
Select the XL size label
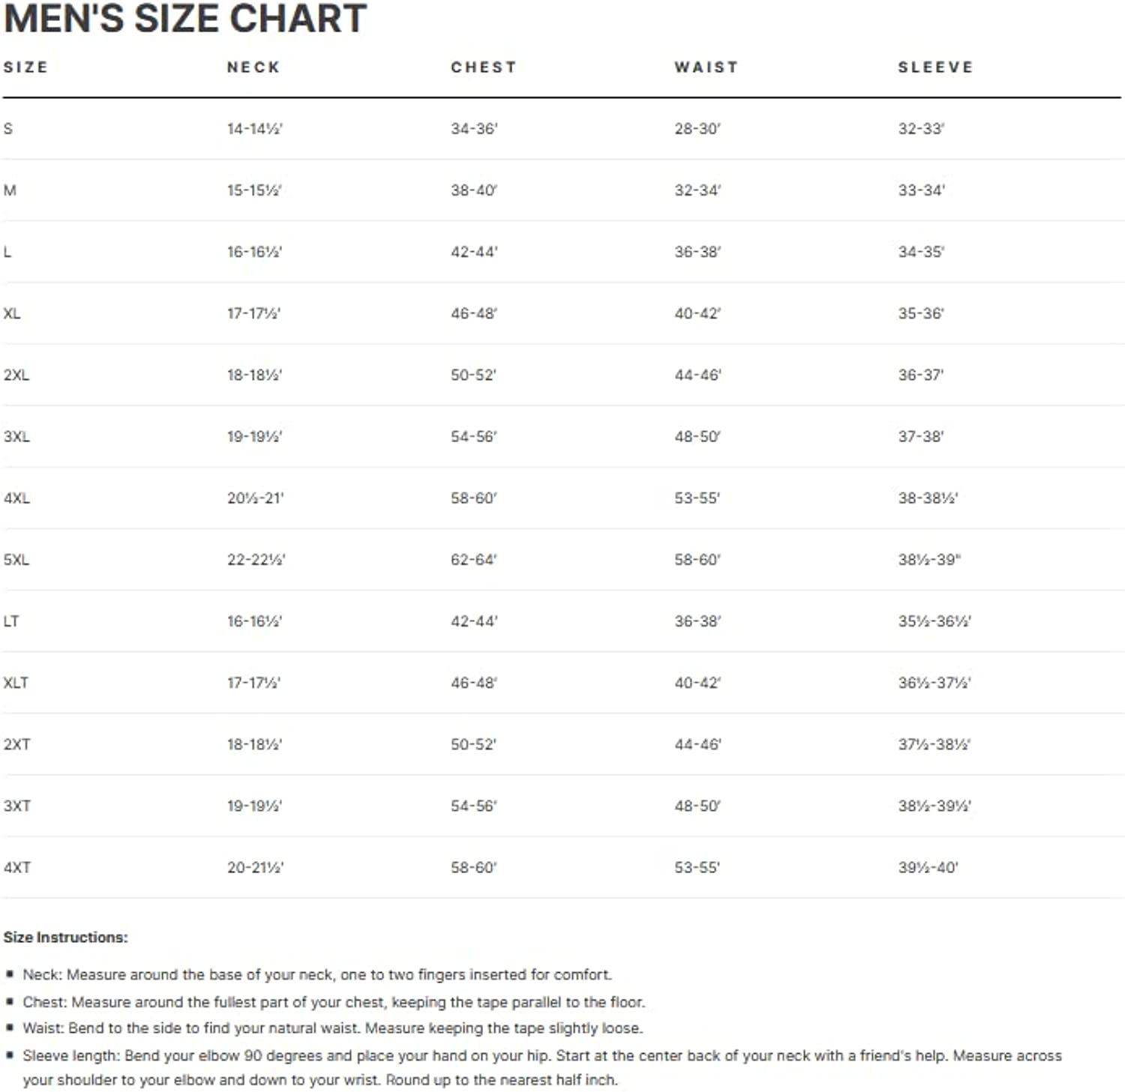pyautogui.click(x=12, y=313)
